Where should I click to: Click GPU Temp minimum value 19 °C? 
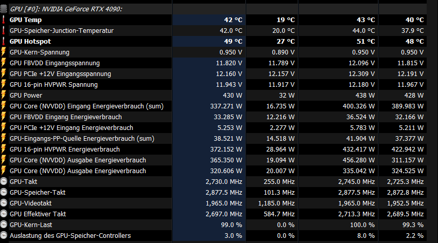(285, 20)
